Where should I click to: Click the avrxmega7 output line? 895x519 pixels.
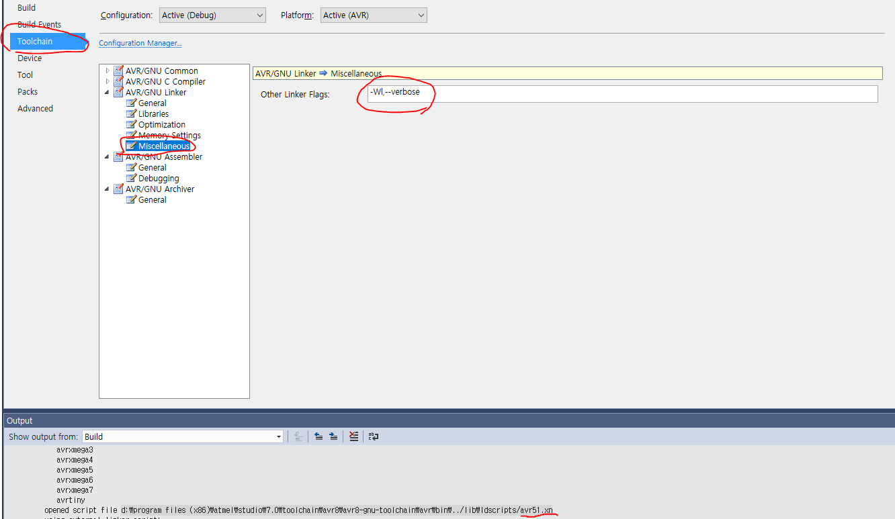[75, 490]
